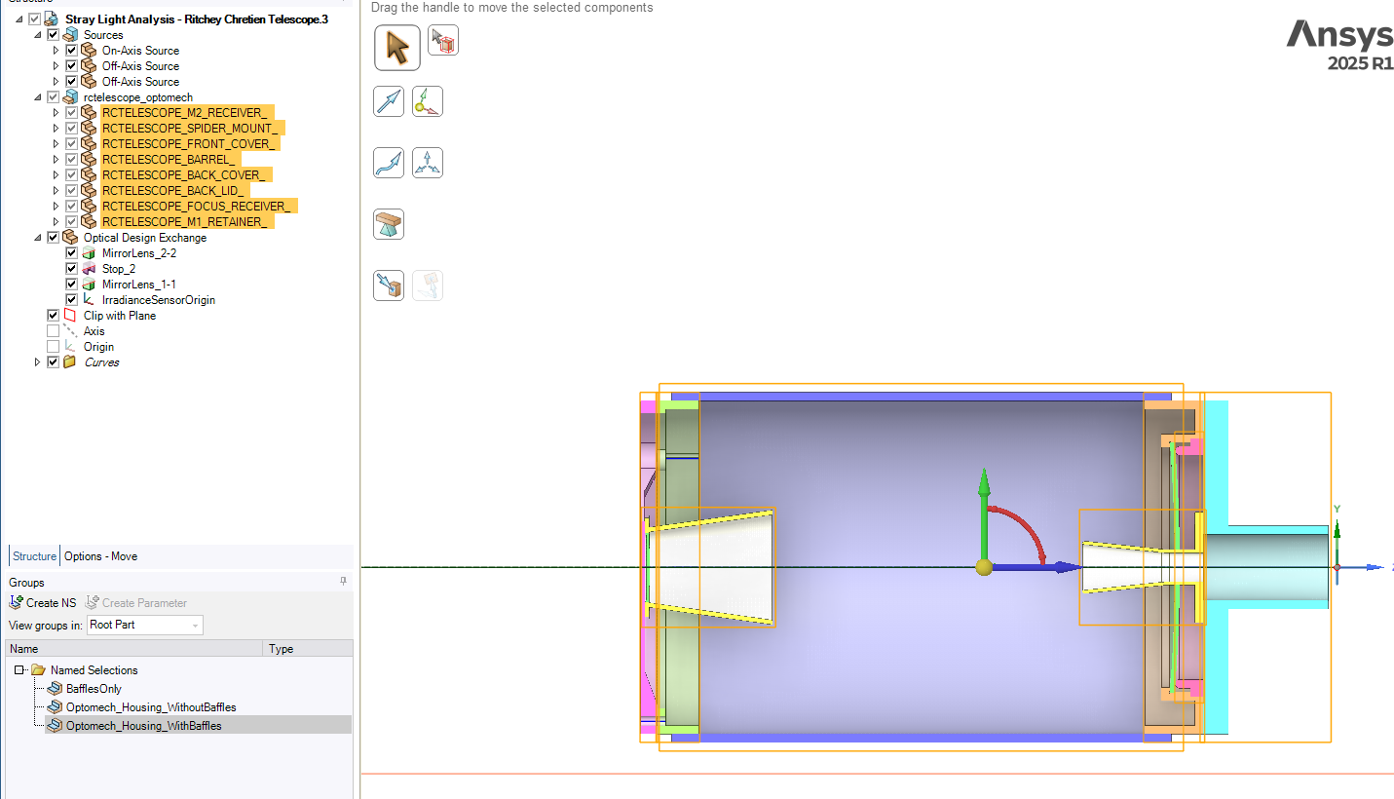Image resolution: width=1394 pixels, height=799 pixels.
Task: Click the MirrorLens_2-2 body icon
Action: coord(89,253)
